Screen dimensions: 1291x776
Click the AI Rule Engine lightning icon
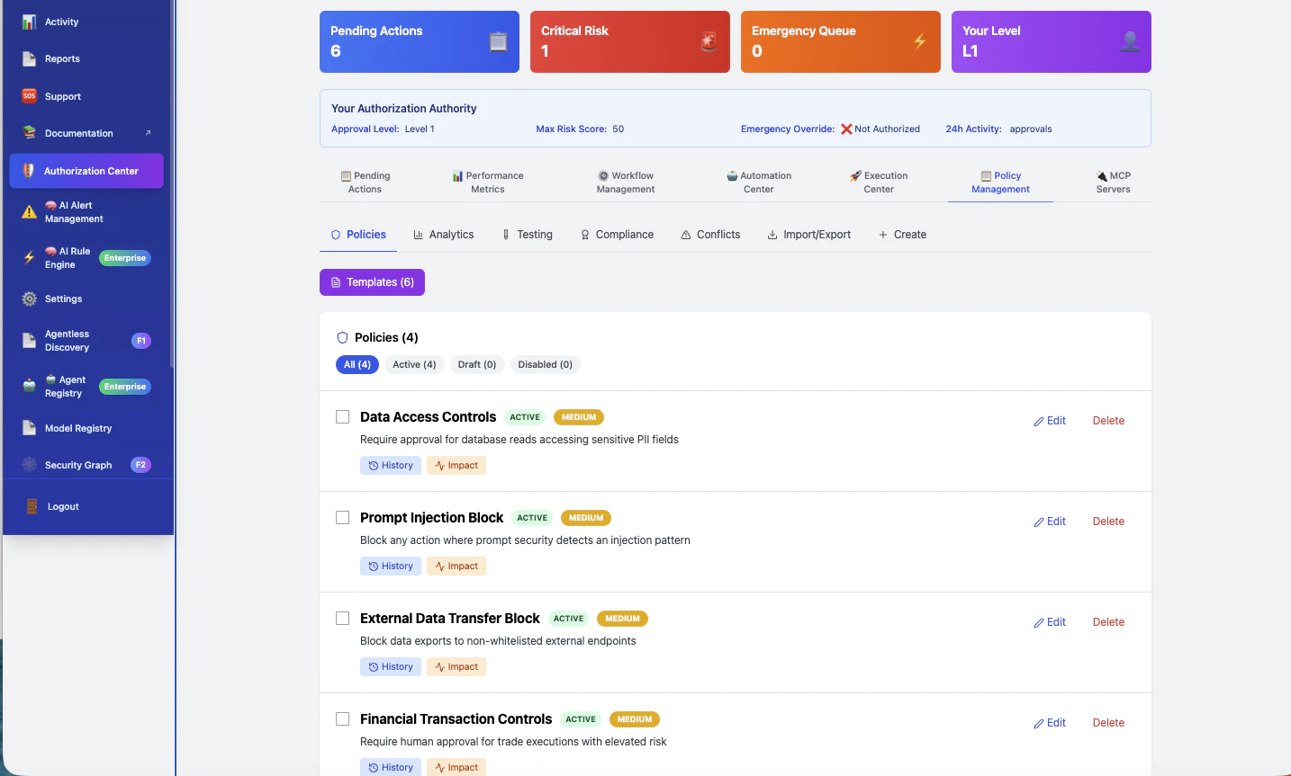(29, 258)
